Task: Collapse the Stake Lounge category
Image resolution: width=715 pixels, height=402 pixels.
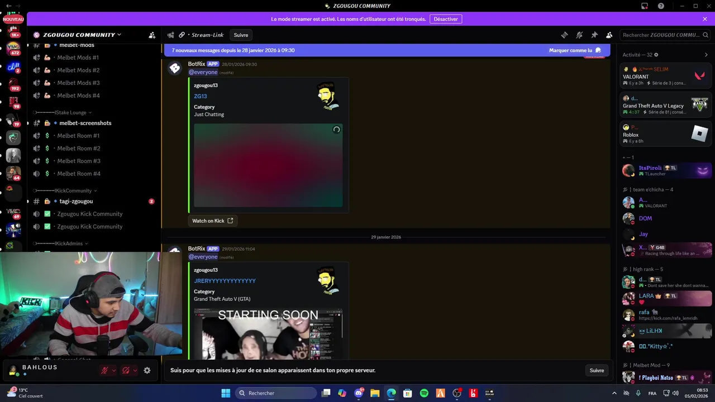Action: pyautogui.click(x=63, y=112)
